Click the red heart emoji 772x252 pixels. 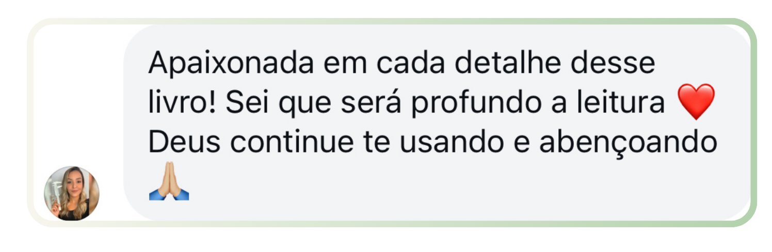[696, 102]
